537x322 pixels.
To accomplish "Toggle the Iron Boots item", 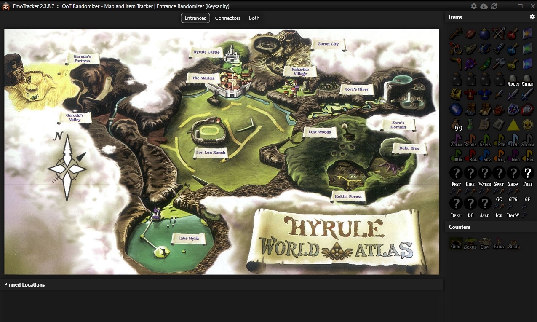I will (x=470, y=110).
